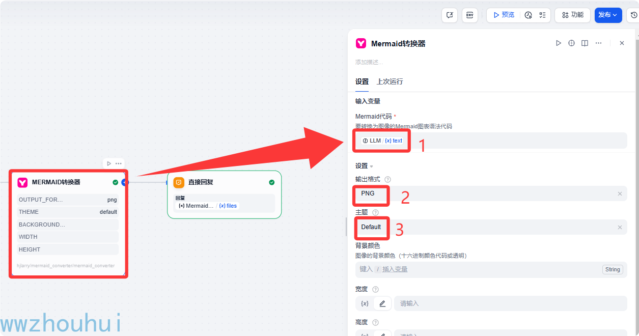This screenshot has width=639, height=336.
Task: Click the 插入变量 link under 背景颜色
Action: [x=395, y=269]
